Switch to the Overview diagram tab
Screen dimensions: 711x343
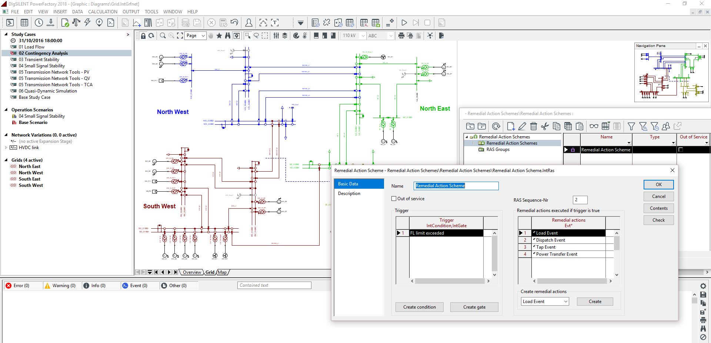(x=192, y=272)
